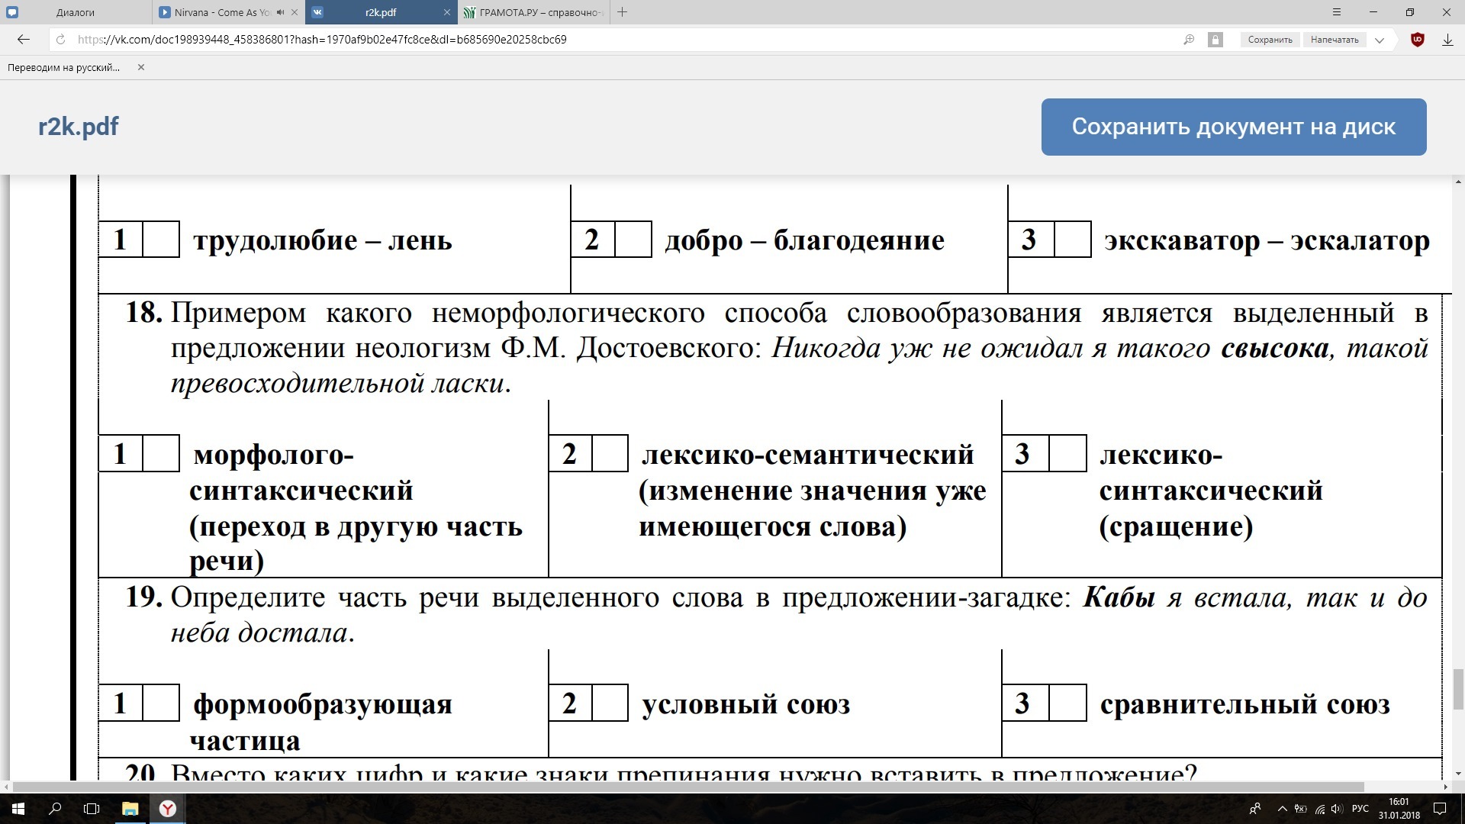The height and width of the screenshot is (824, 1465).
Task: Check box 3 for лексико-синтаксический answer
Action: pyautogui.click(x=1067, y=454)
